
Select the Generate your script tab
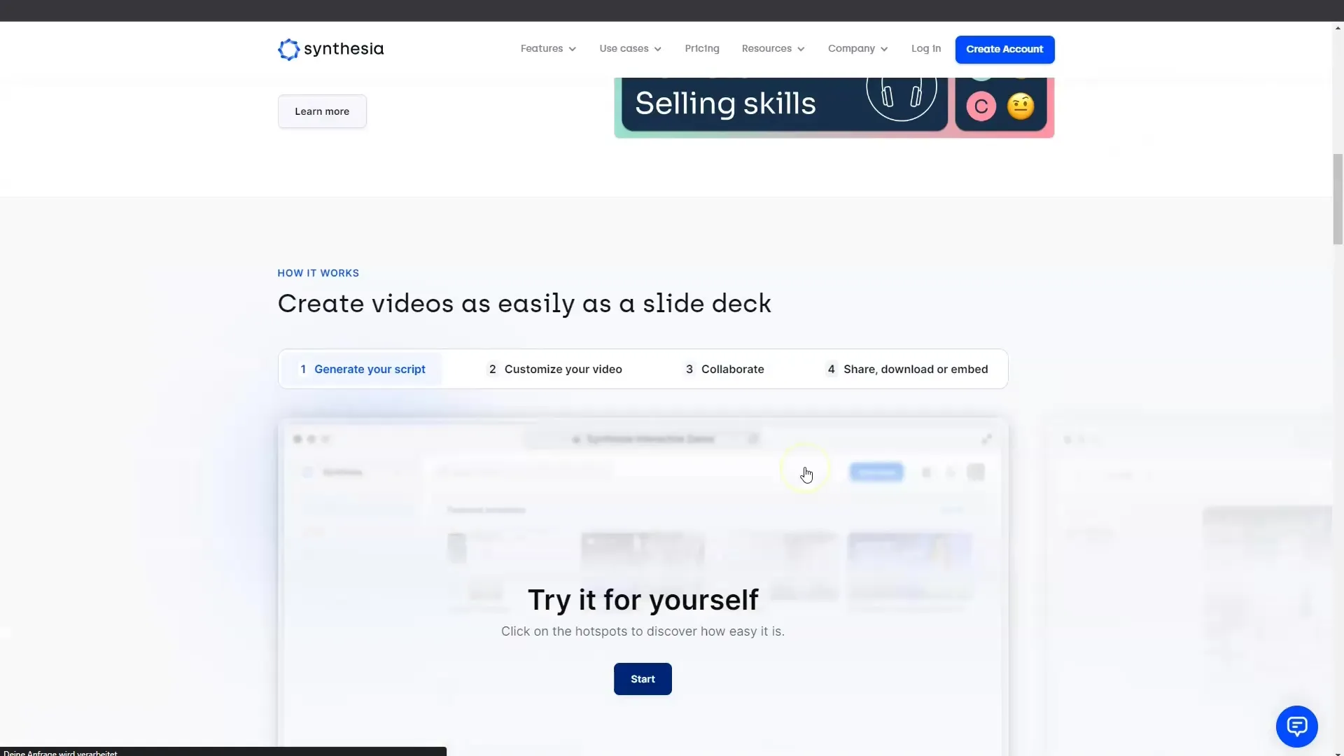pos(363,369)
